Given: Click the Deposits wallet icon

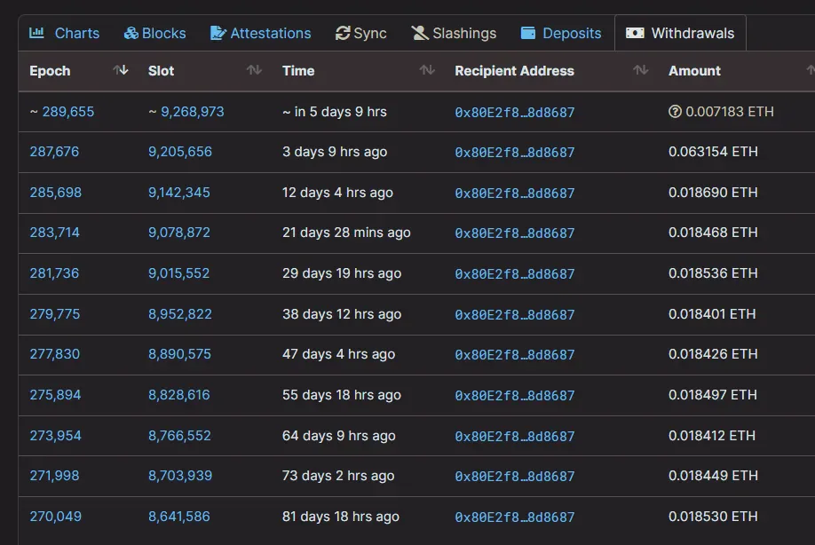Looking at the screenshot, I should click(528, 33).
